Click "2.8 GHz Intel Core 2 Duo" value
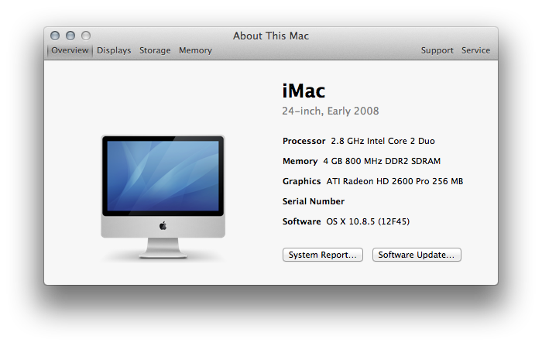 coord(382,141)
